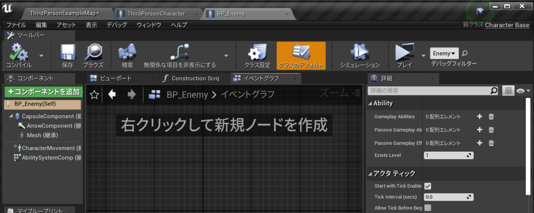Click the Compile (コンパイル) toolbar icon
This screenshot has height=213, width=534.
(19, 52)
